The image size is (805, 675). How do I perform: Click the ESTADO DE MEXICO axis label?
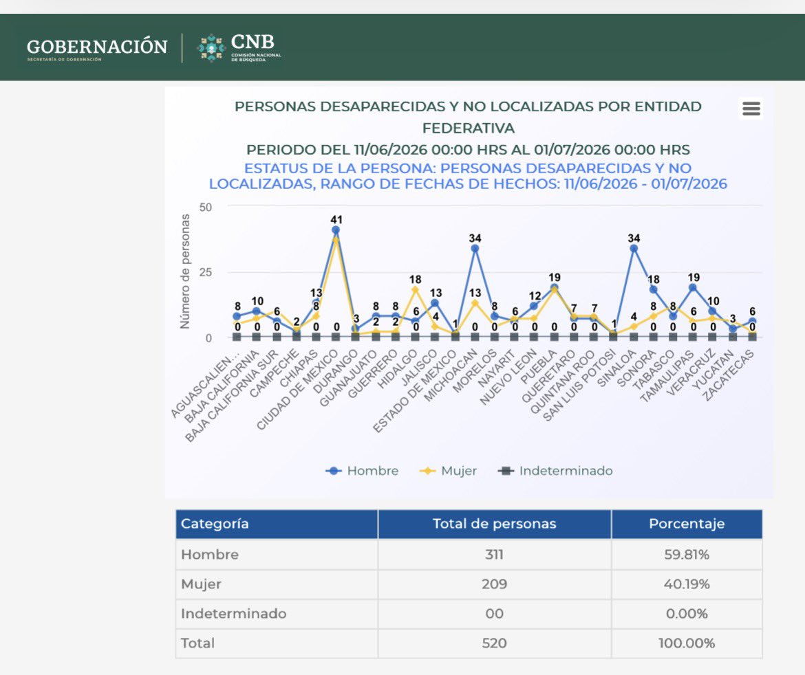[x=415, y=391]
